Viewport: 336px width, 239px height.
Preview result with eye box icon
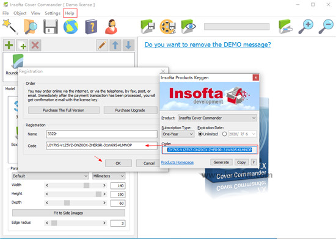point(188,26)
